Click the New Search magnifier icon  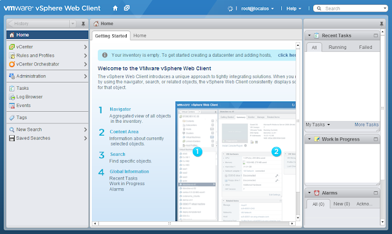12,130
